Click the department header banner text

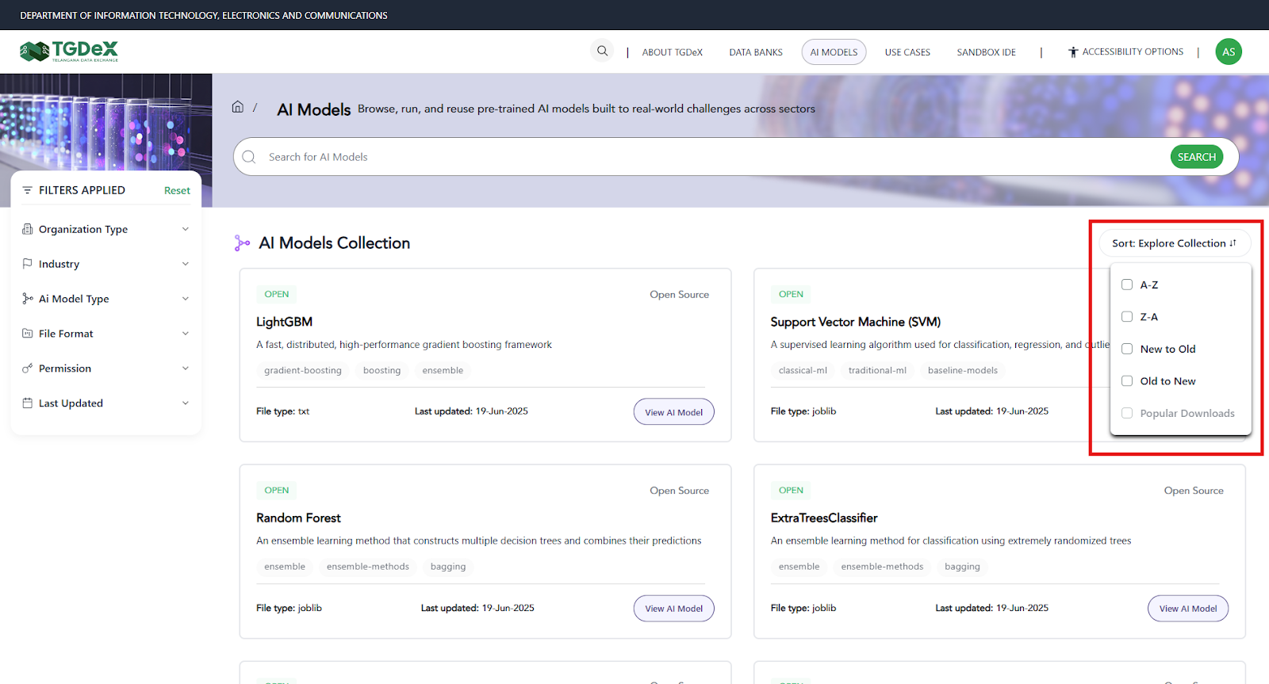[x=204, y=15]
